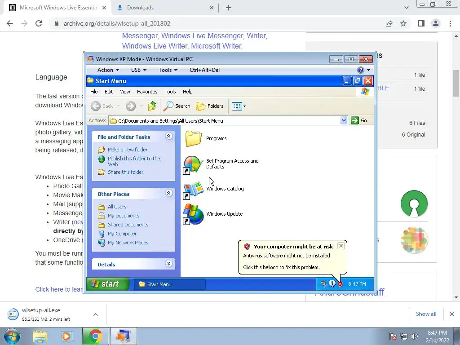The image size is (460, 345).
Task: Click the red security shield tray icon
Action: click(340, 284)
